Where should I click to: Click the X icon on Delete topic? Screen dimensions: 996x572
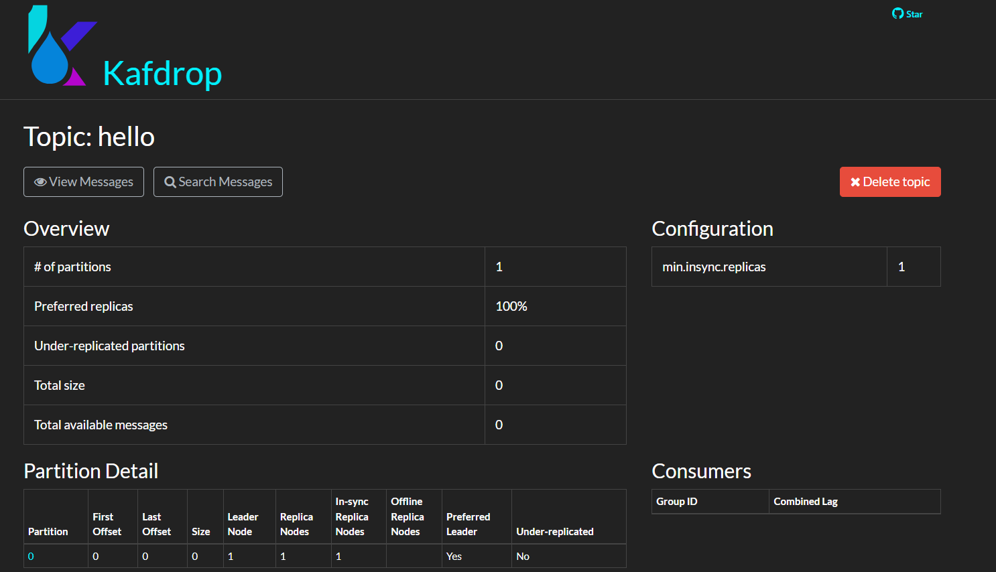click(855, 182)
